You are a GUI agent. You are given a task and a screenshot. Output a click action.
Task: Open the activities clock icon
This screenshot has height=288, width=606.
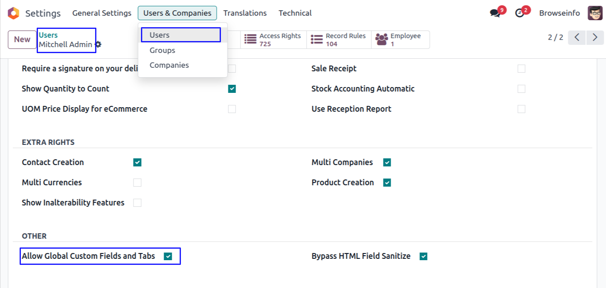(x=520, y=13)
